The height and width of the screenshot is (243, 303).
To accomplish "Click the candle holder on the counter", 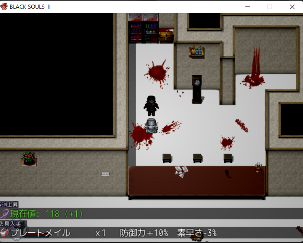I will point(259,168).
